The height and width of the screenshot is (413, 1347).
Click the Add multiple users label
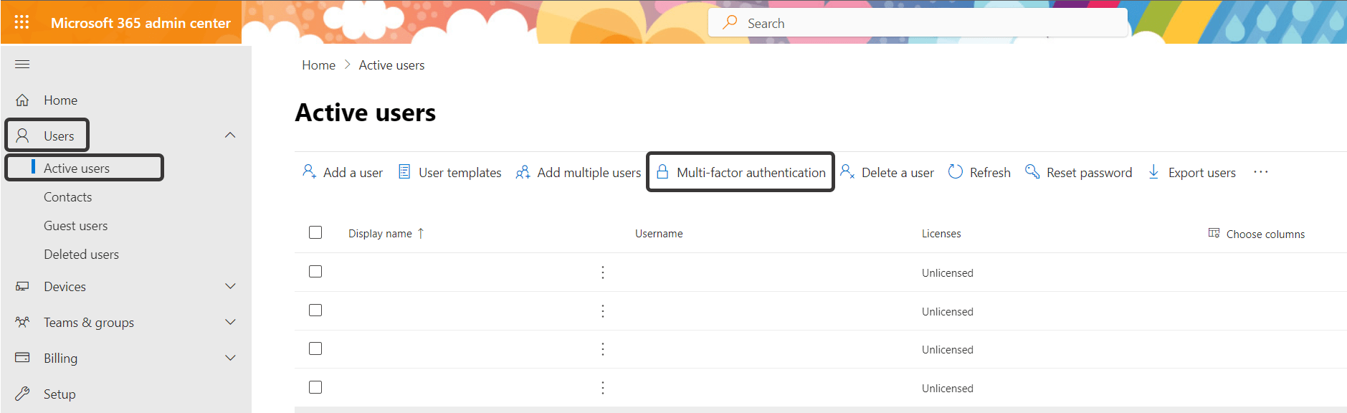click(x=589, y=173)
